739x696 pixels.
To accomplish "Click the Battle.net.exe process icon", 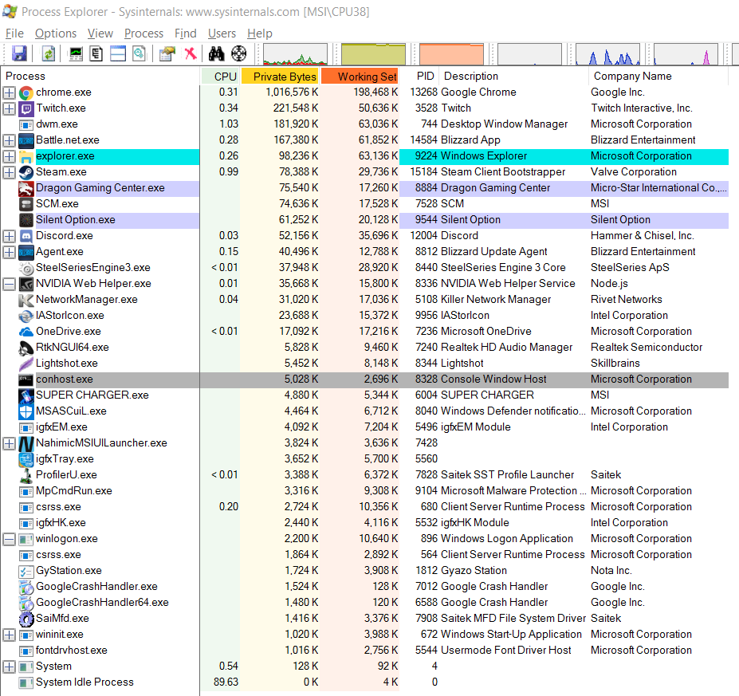I will (26, 140).
